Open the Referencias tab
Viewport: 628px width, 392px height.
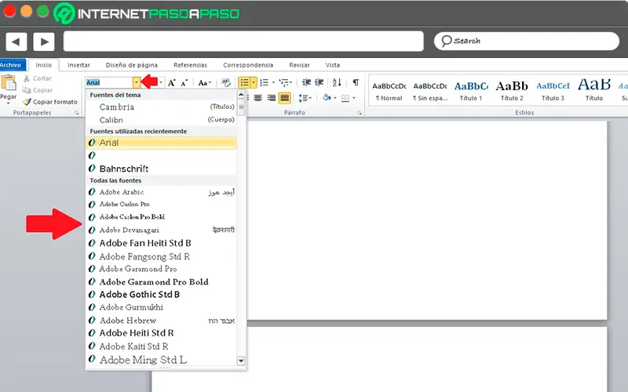[x=190, y=65]
